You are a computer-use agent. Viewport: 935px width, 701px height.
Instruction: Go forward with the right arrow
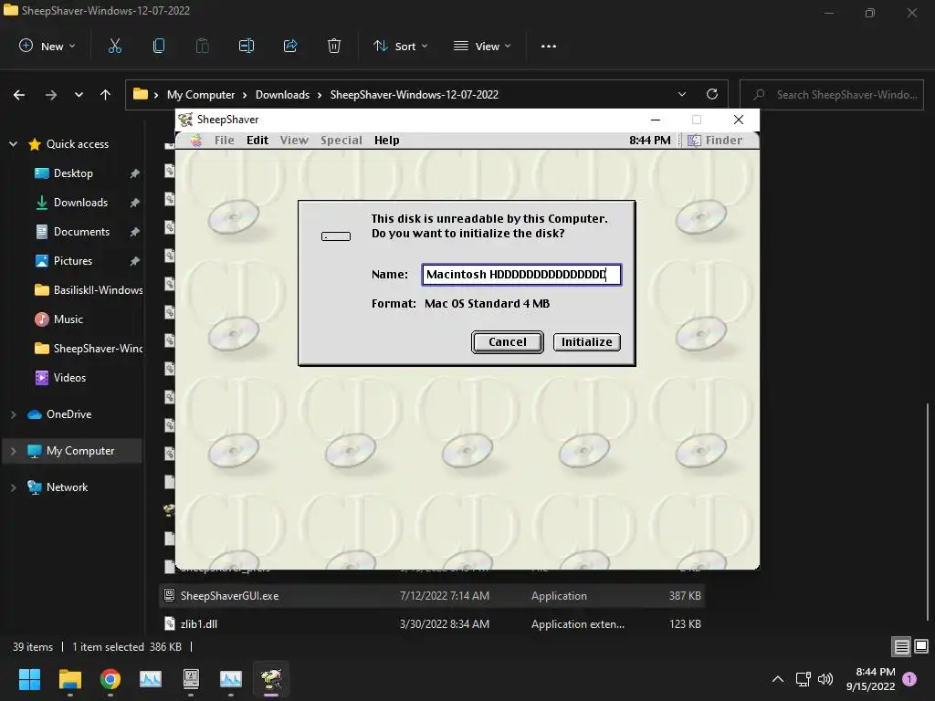click(51, 95)
